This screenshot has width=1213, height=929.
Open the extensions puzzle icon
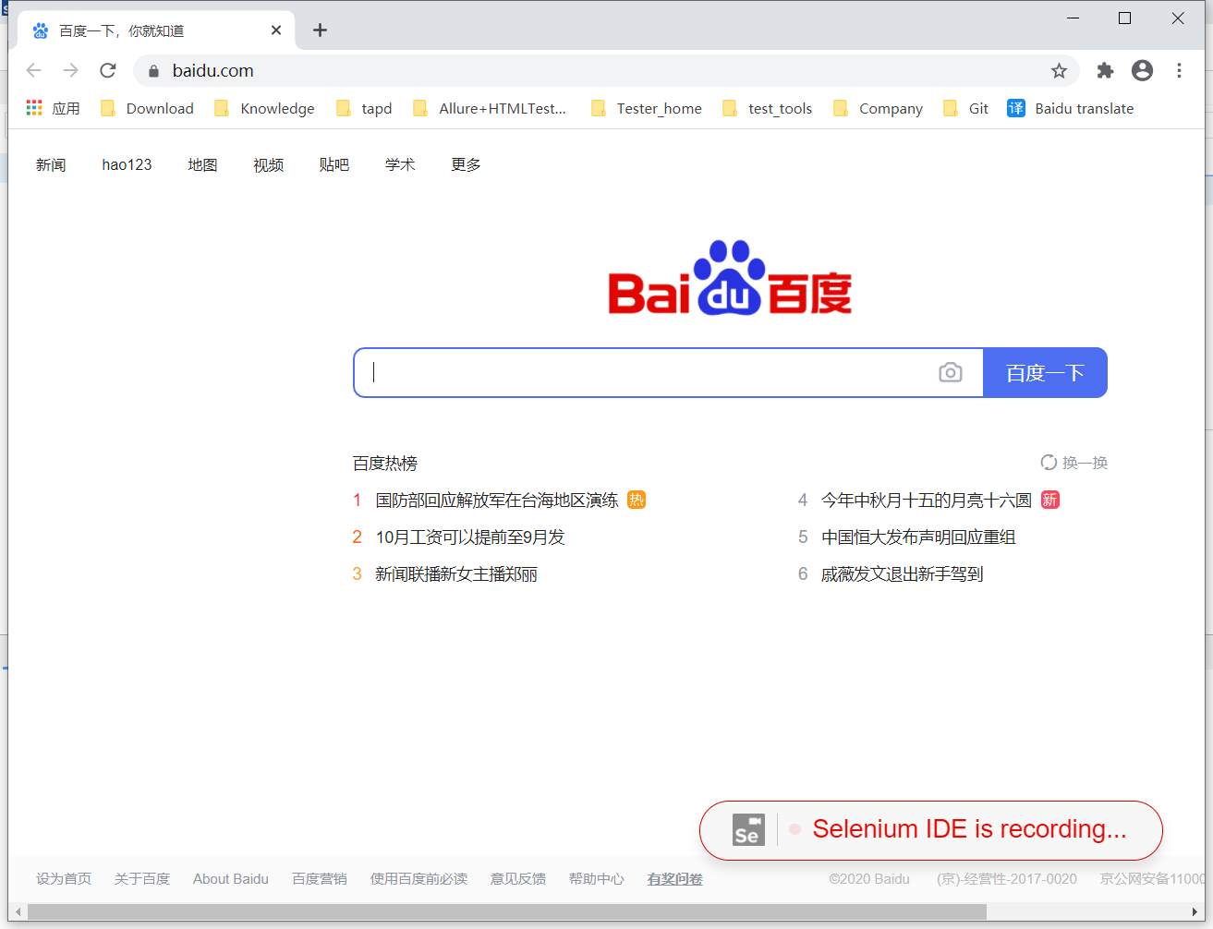coord(1105,70)
